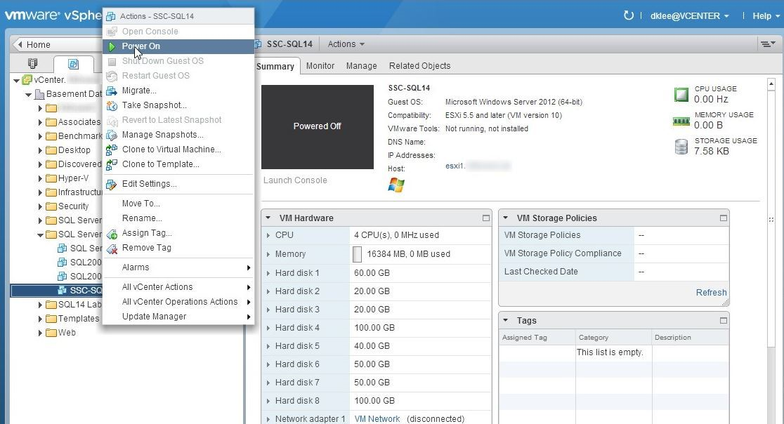This screenshot has width=784, height=424.
Task: Switch to the Monitor tab
Action: [320, 66]
